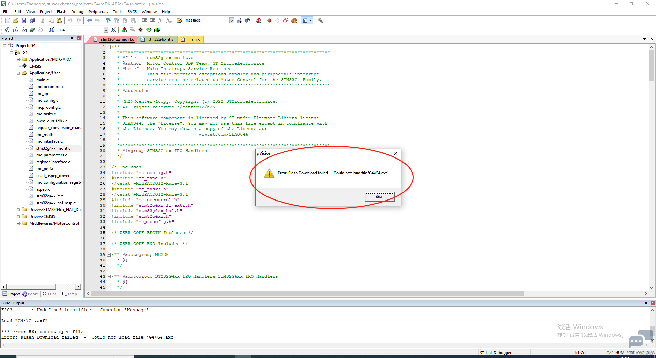
Task: Open the SVCS menu
Action: coord(132,12)
